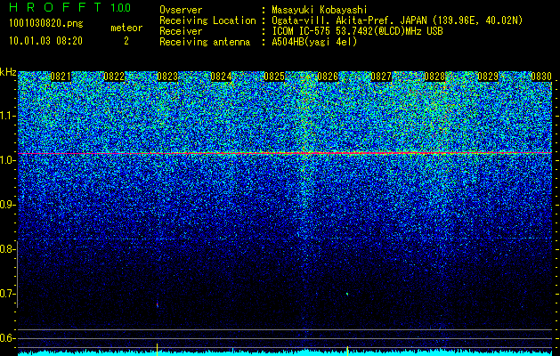The image size is (560, 356).
Task: Click the 0827 time marker label
Action: click(x=381, y=77)
